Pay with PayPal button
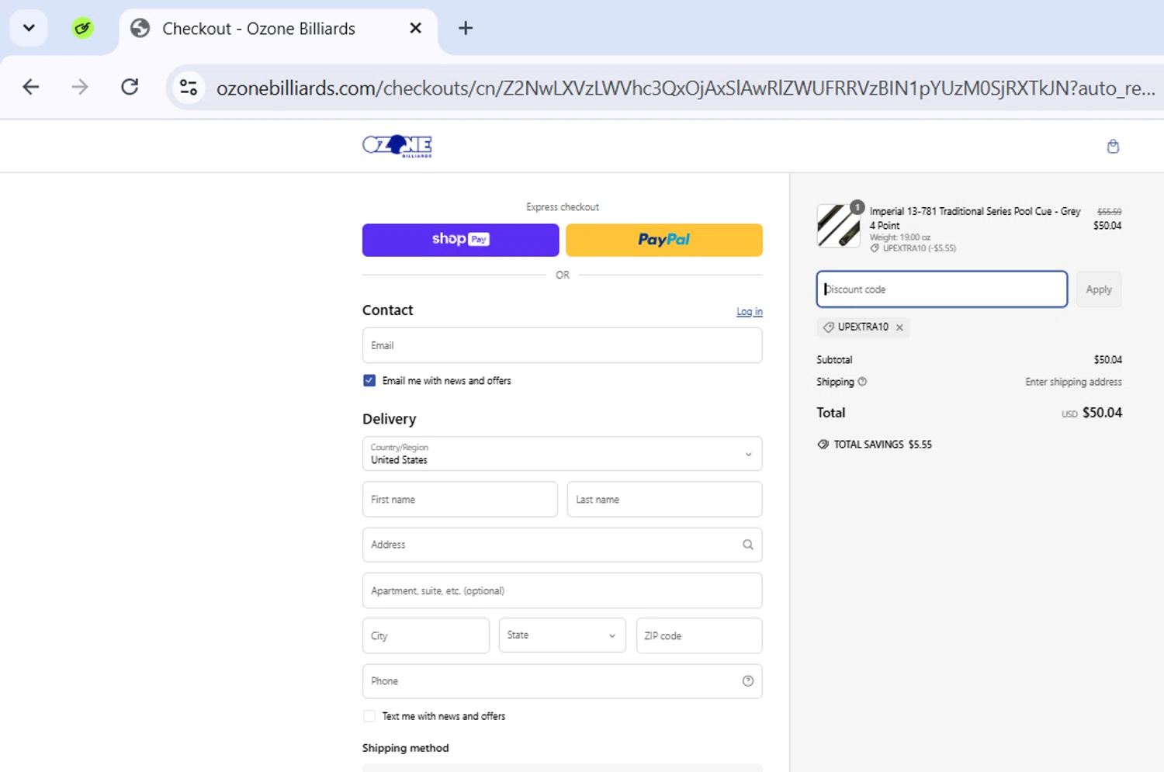Image resolution: width=1164 pixels, height=772 pixels. coord(664,240)
